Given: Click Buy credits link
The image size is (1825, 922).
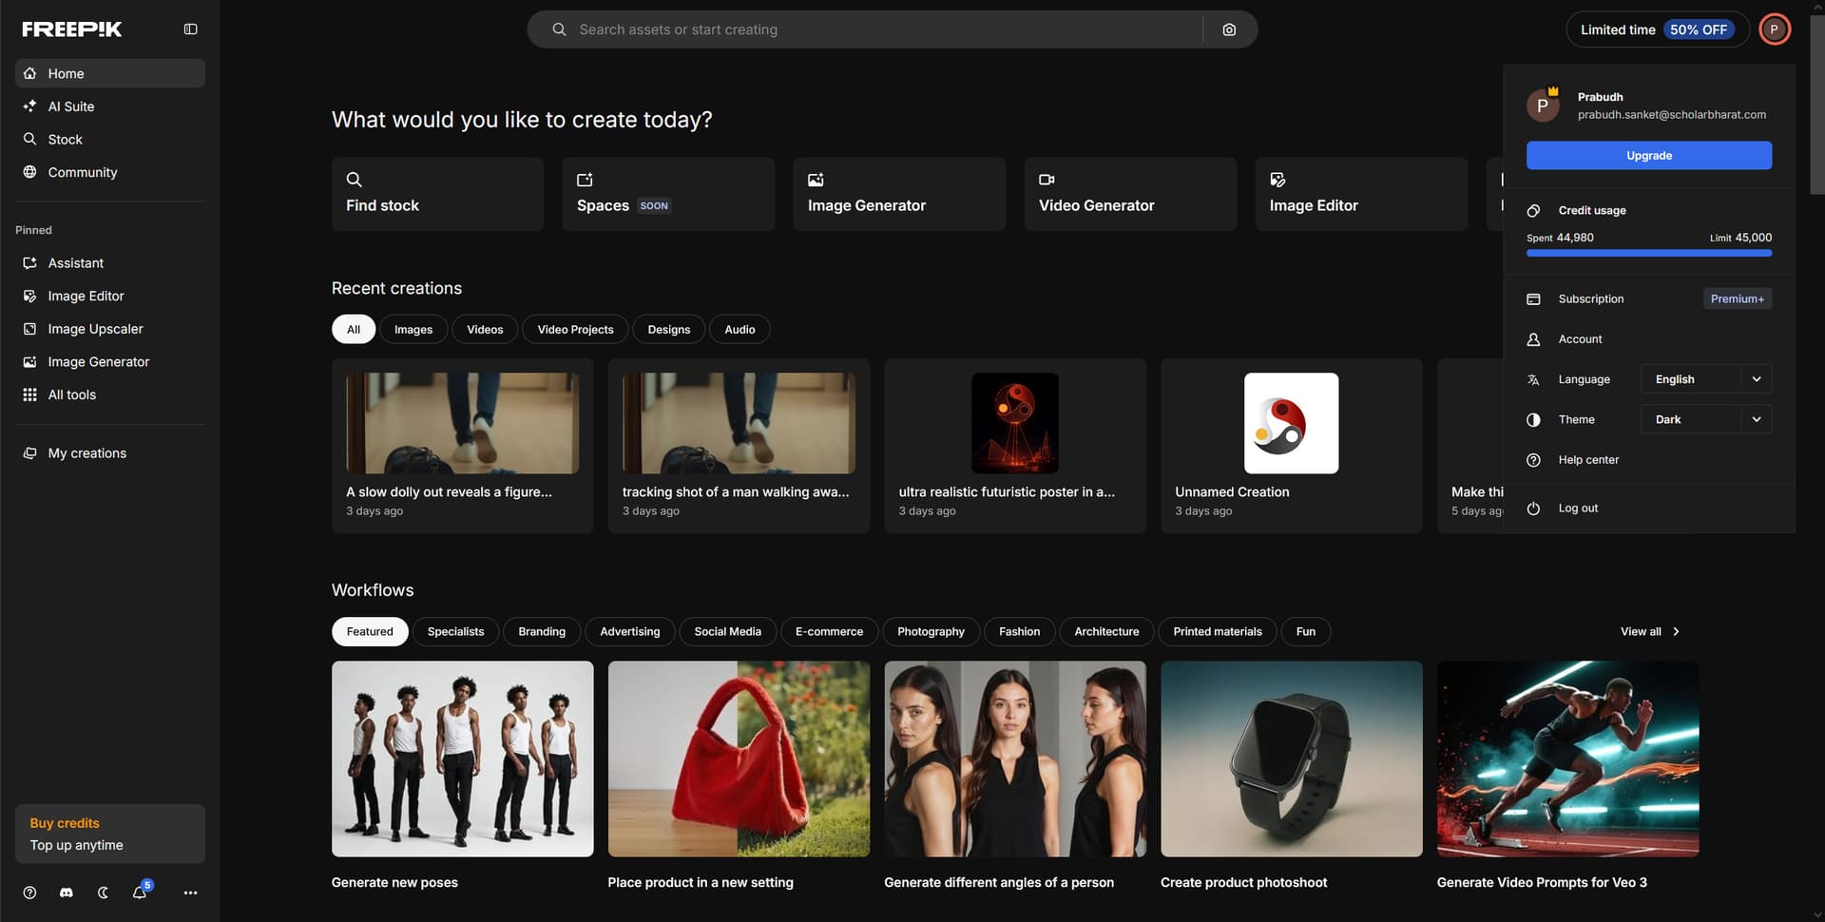Looking at the screenshot, I should pyautogui.click(x=65, y=823).
